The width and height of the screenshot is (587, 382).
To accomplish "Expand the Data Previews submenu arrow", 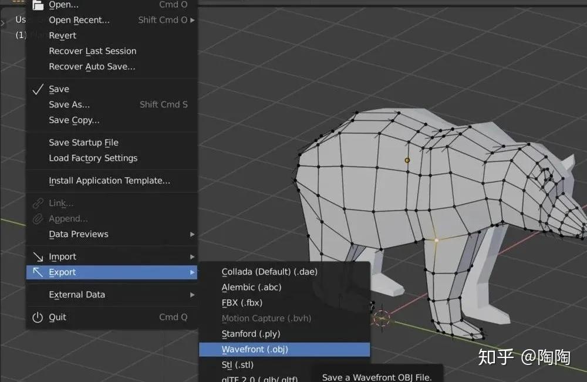I will pyautogui.click(x=193, y=234).
